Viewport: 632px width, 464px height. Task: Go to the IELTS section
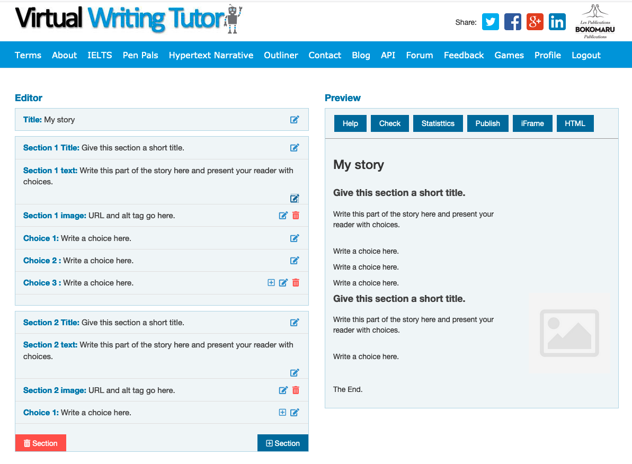100,55
